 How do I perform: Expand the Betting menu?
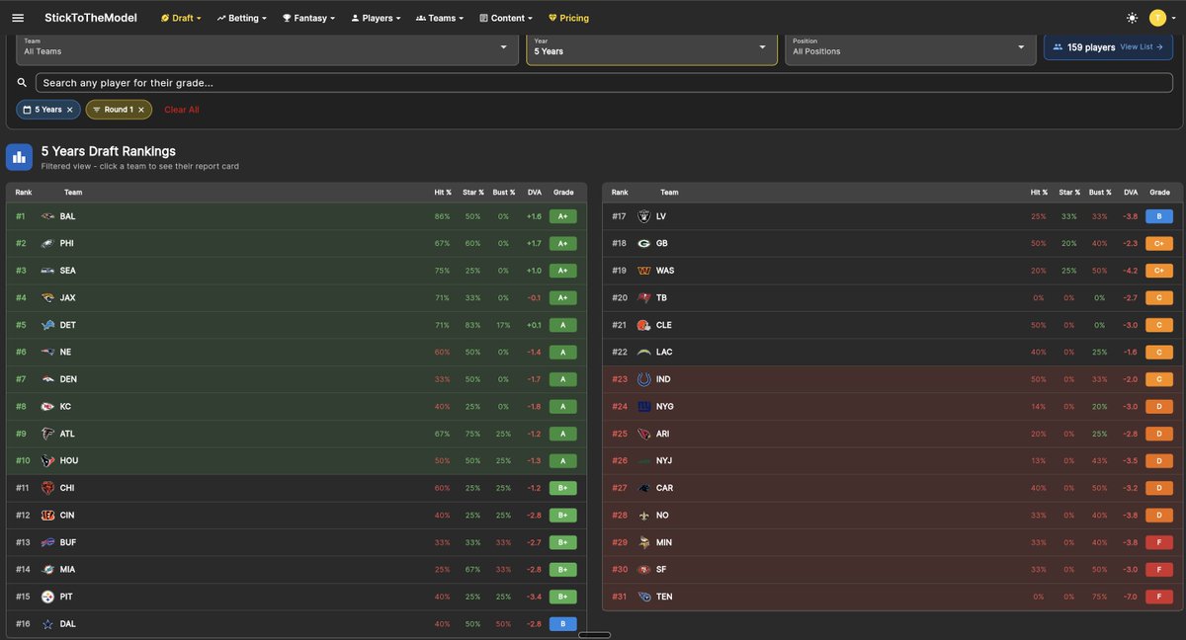point(241,18)
